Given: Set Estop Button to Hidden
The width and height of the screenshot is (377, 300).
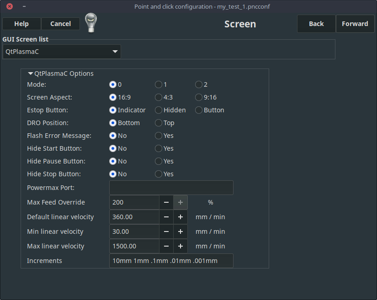Looking at the screenshot, I should (x=158, y=110).
